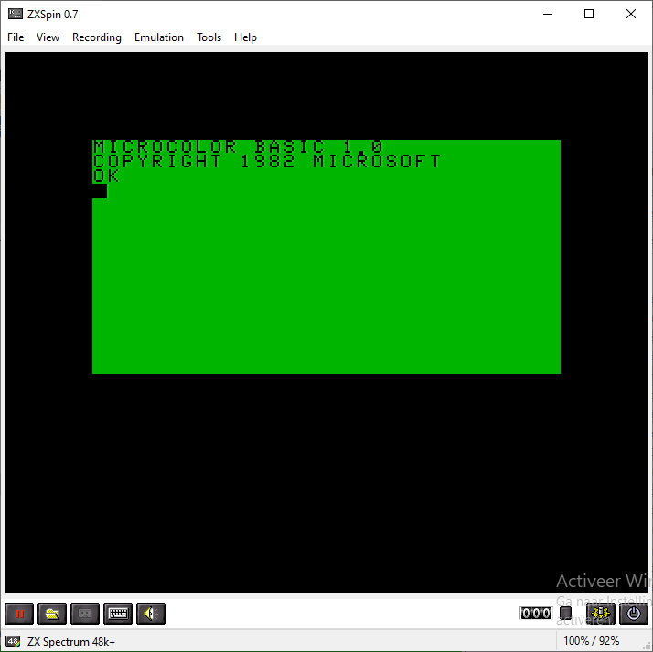Click the 48 model icon in status bar
Image resolution: width=653 pixels, height=652 pixels.
[13, 641]
